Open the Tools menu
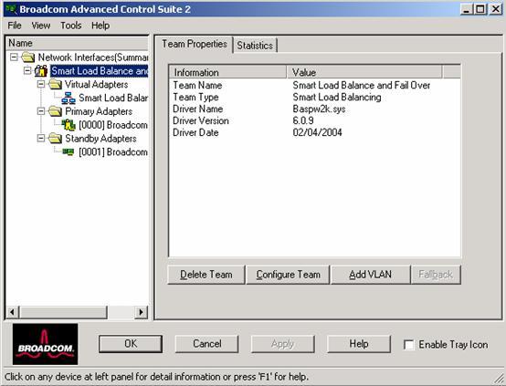Screen dimensions: 506x386 (x=71, y=26)
